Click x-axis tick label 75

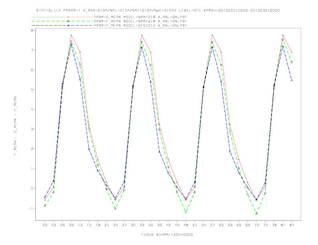(265, 225)
